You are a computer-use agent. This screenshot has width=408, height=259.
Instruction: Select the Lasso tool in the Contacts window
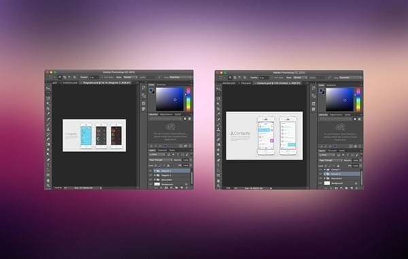pyautogui.click(x=218, y=99)
